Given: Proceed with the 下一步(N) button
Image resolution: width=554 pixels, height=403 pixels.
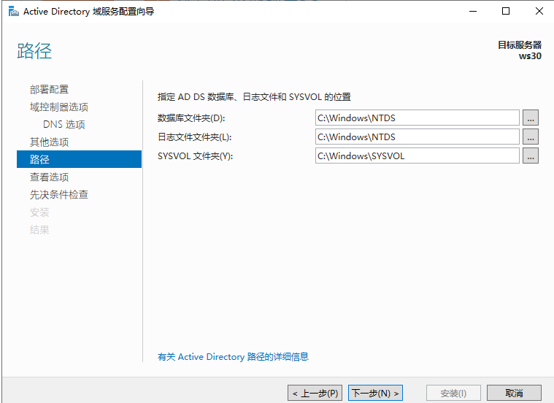Looking at the screenshot, I should pos(375,393).
